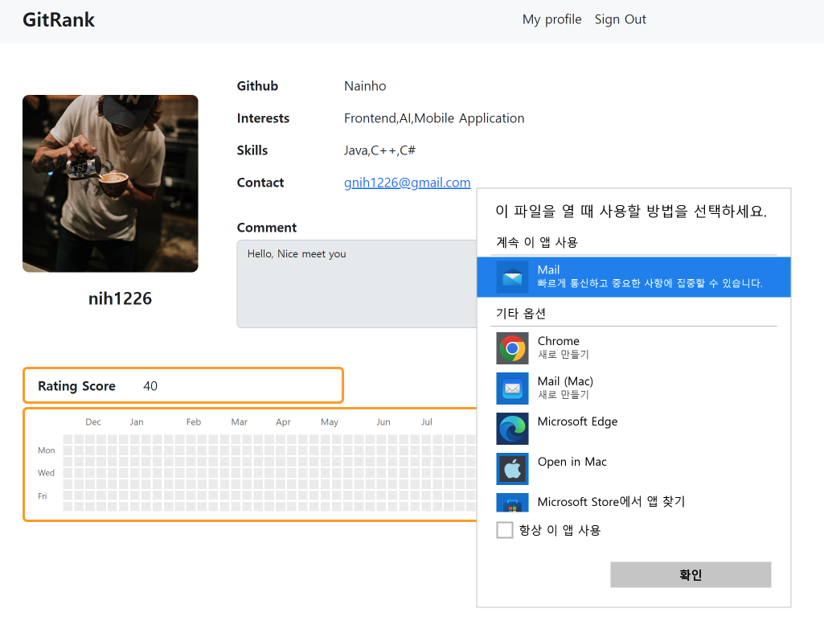The width and height of the screenshot is (824, 629).
Task: Open the gnih1226@gmail.com contact link
Action: pyautogui.click(x=408, y=183)
